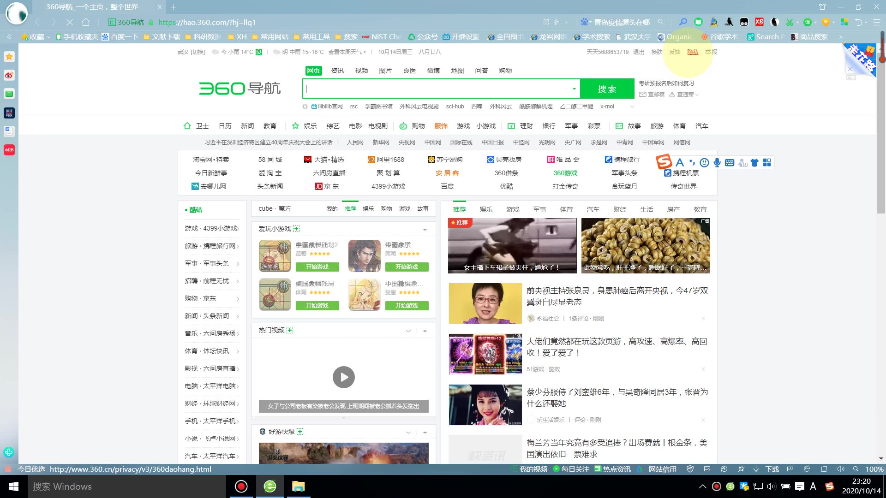Click the browser home icon
886x498 pixels.
(86, 22)
